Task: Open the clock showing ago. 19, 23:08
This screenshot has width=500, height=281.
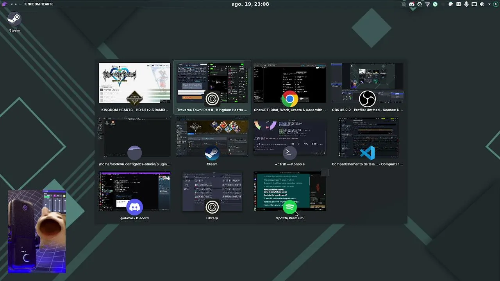Action: coord(250,4)
